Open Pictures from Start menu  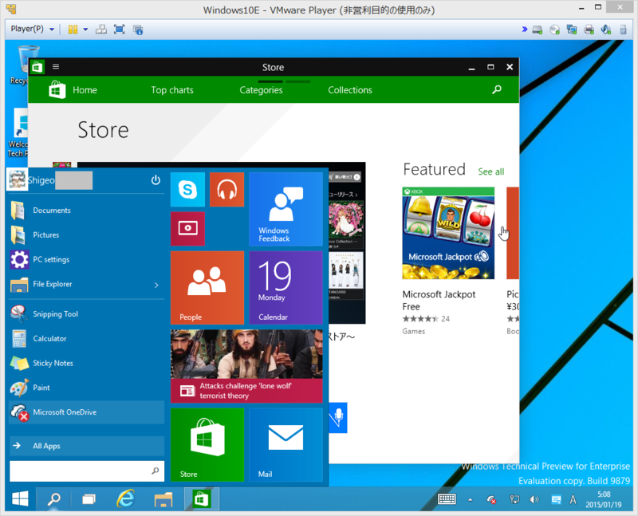[x=86, y=234]
